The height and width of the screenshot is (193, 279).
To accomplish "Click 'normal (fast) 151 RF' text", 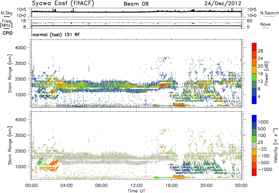I will [x=56, y=34].
